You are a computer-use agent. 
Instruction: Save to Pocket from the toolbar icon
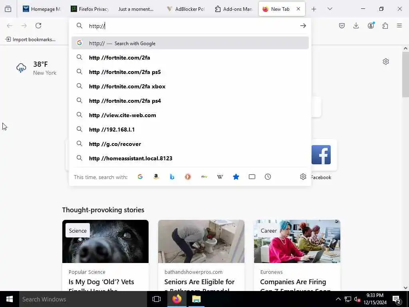point(342,26)
